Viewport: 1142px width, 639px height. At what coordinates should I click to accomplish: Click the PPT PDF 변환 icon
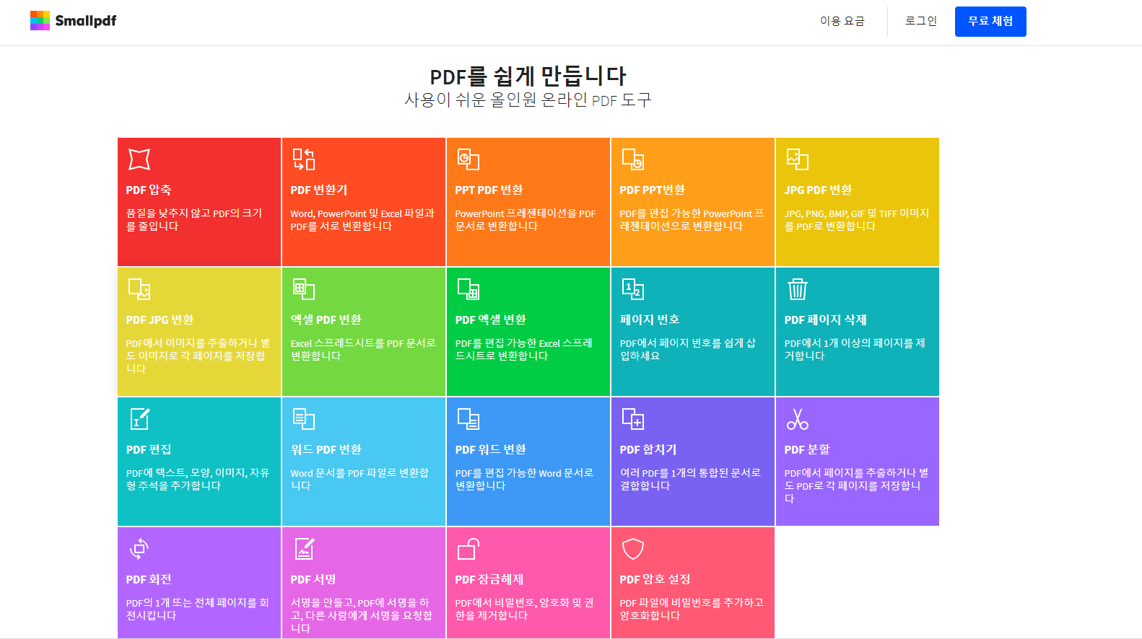pyautogui.click(x=468, y=159)
